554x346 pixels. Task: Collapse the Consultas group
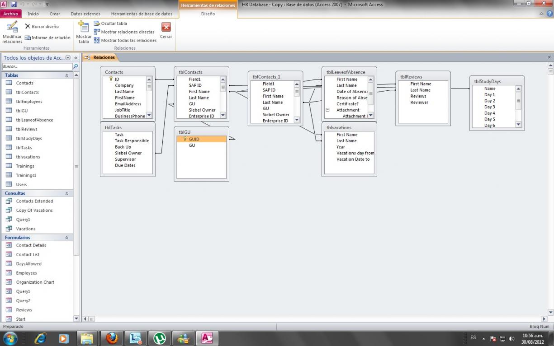(x=67, y=193)
